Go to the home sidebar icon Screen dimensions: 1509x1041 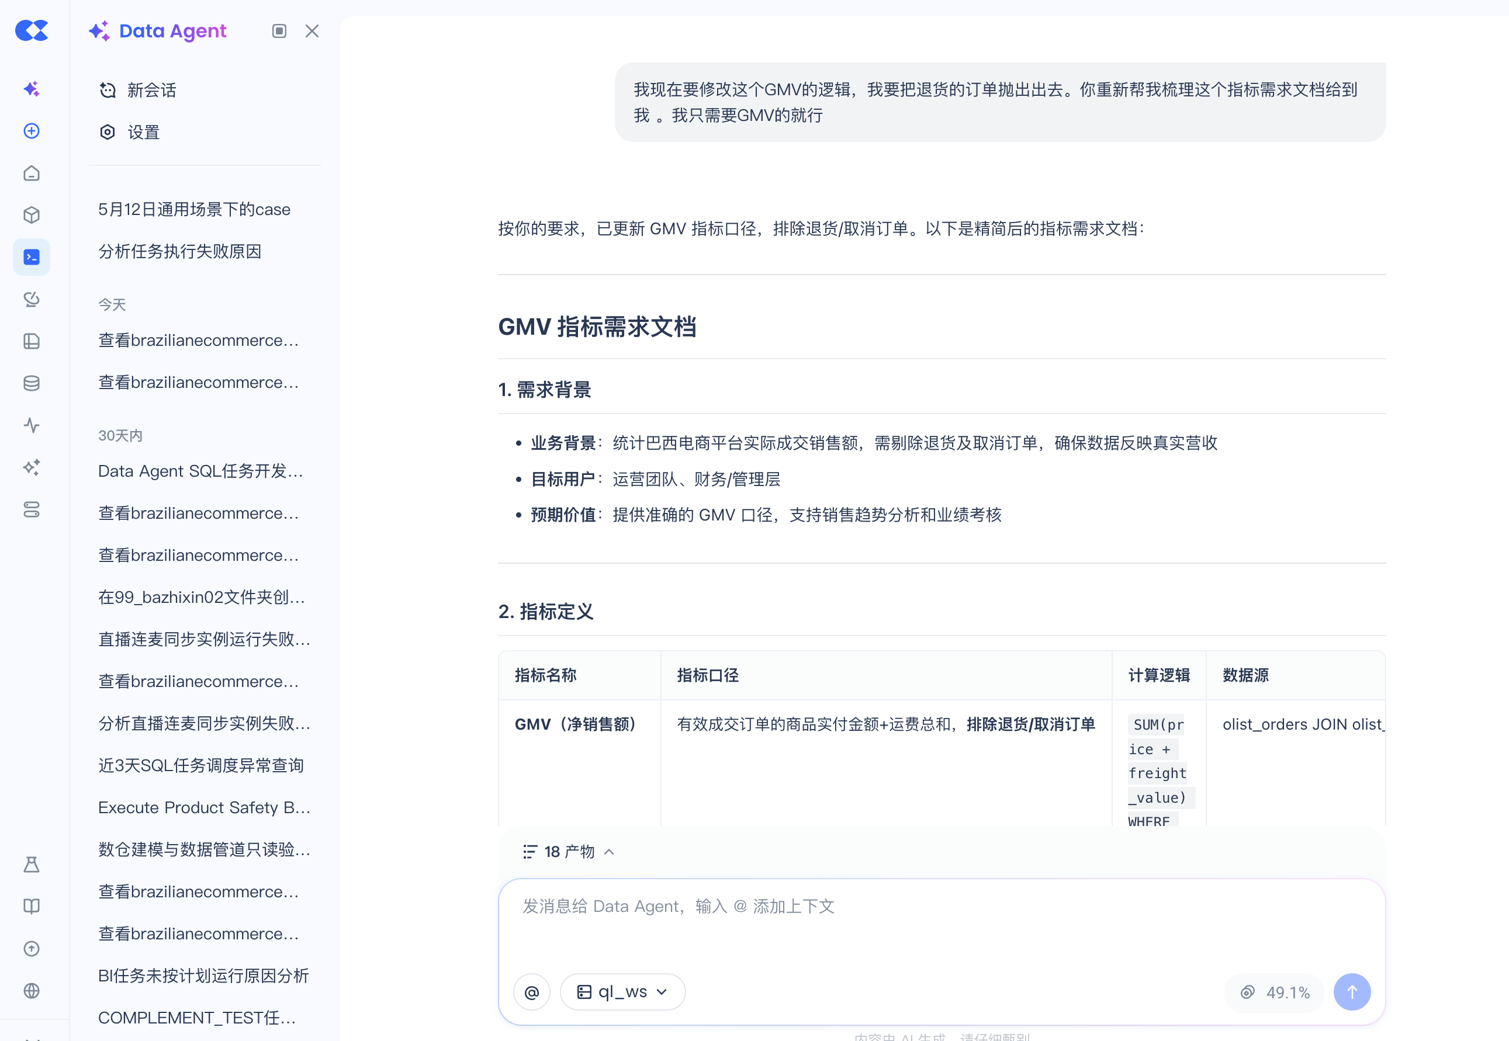coord(32,173)
